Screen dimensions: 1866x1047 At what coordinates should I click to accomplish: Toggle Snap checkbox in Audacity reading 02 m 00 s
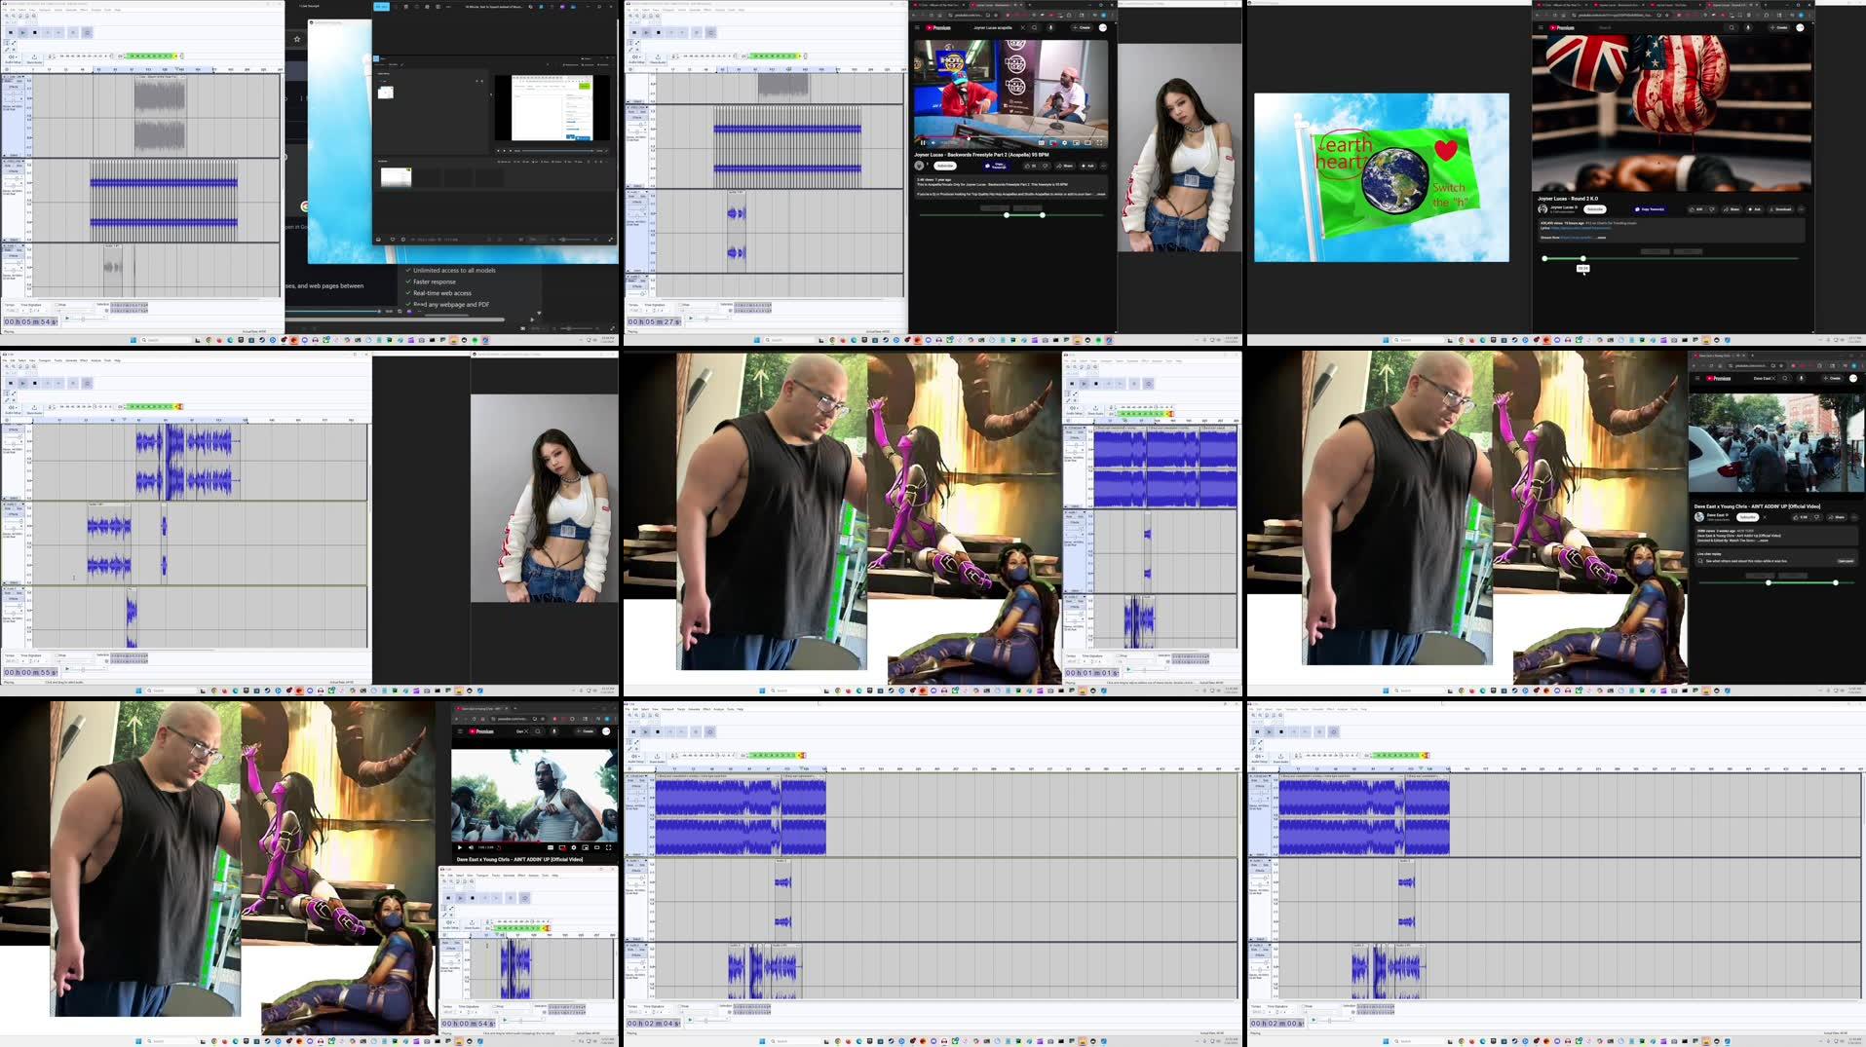tap(1304, 1006)
